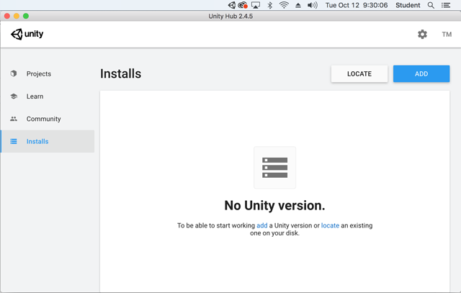Select Installs in the sidebar
This screenshot has width=461, height=293.
(48, 141)
